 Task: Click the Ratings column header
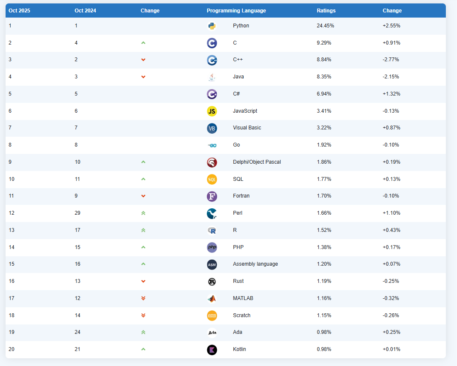click(326, 11)
